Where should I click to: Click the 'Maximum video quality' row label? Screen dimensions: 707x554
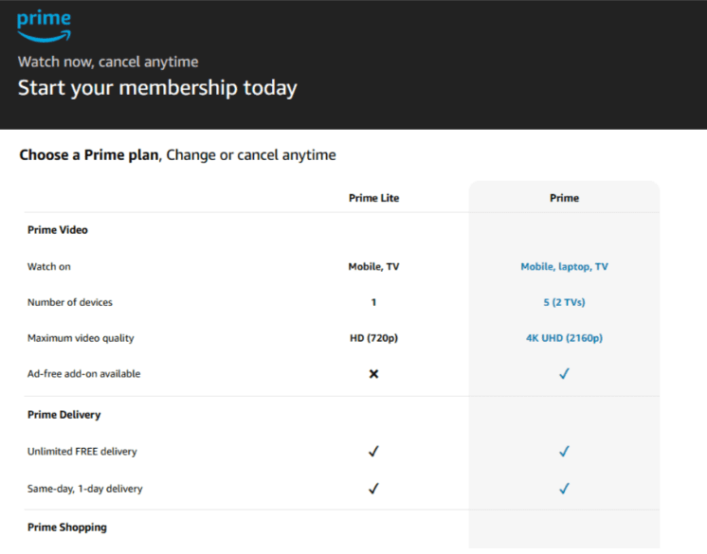click(x=81, y=338)
